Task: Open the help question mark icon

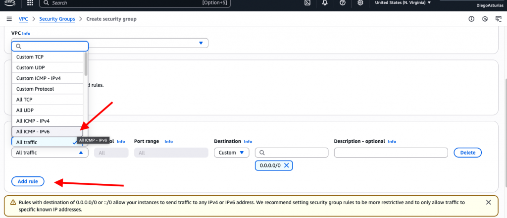Action: (x=343, y=2)
